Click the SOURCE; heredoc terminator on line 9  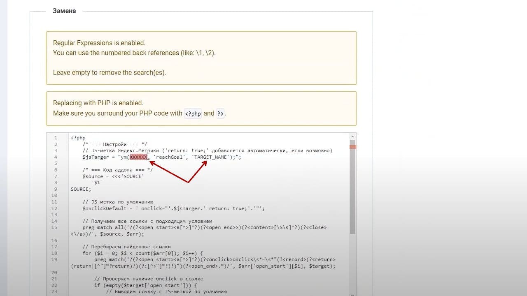tap(81, 189)
